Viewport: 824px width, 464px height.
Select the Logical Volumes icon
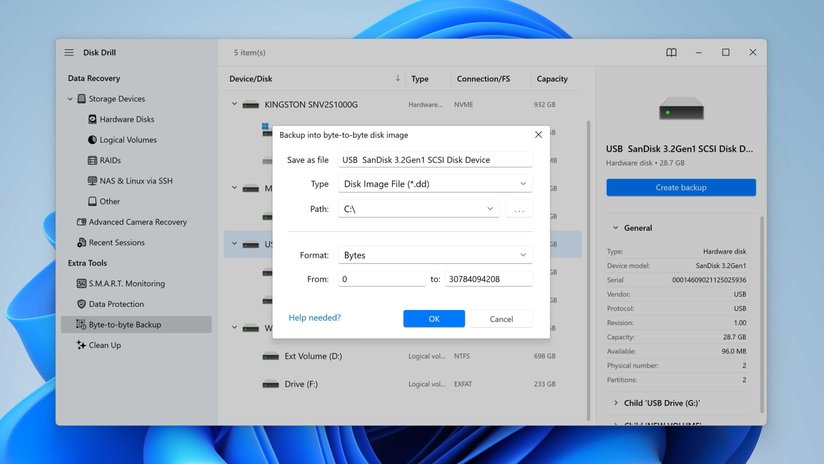pyautogui.click(x=92, y=139)
